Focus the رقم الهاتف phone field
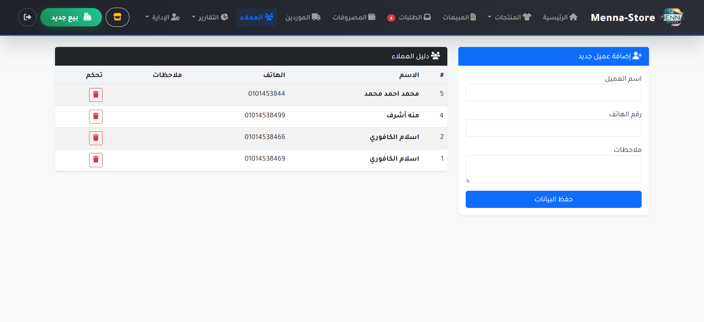Screen dimensions: 704x322 pos(553,128)
